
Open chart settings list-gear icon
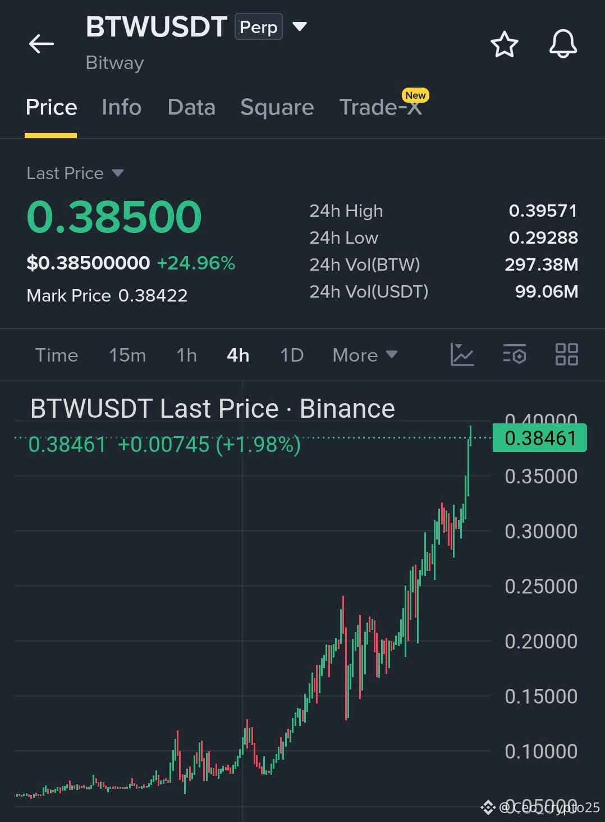pos(514,355)
